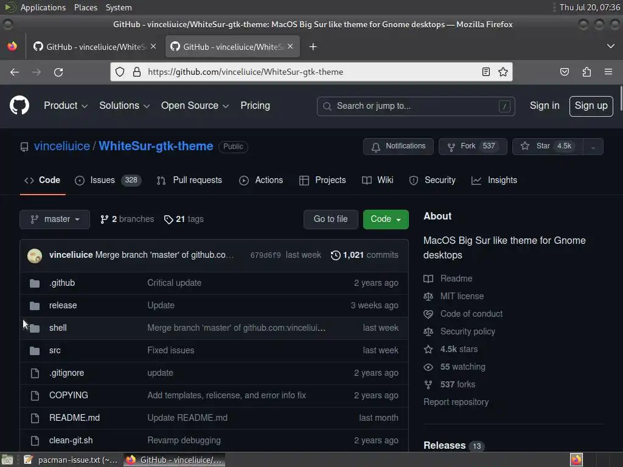Viewport: 623px width, 467px height.
Task: Open the Firefox hamburger application menu
Action: (x=608, y=72)
